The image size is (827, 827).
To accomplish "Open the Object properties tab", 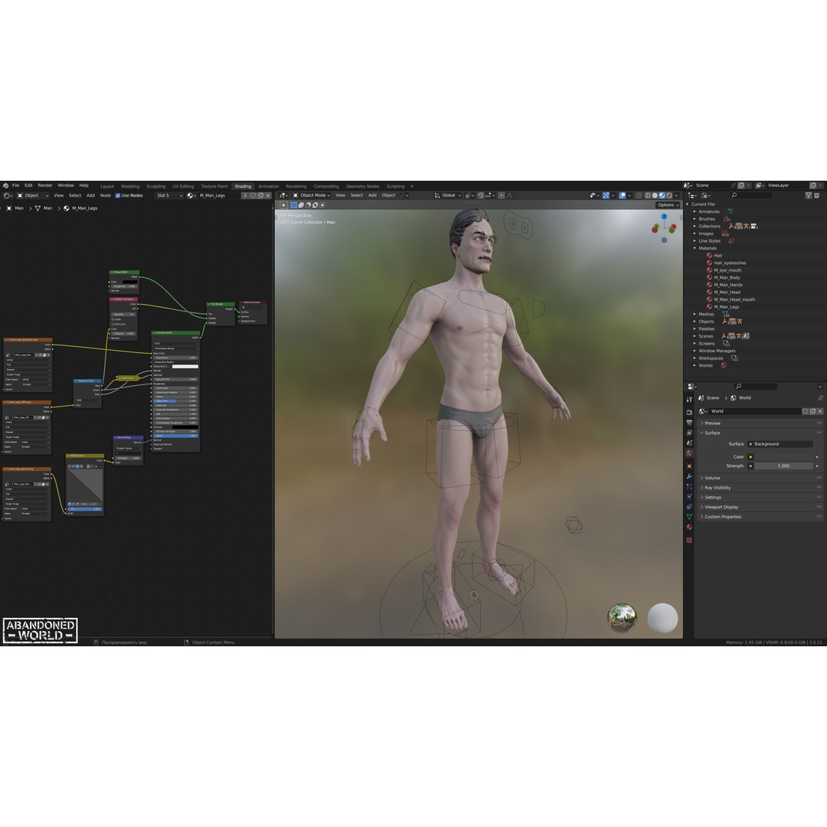I will 689,466.
